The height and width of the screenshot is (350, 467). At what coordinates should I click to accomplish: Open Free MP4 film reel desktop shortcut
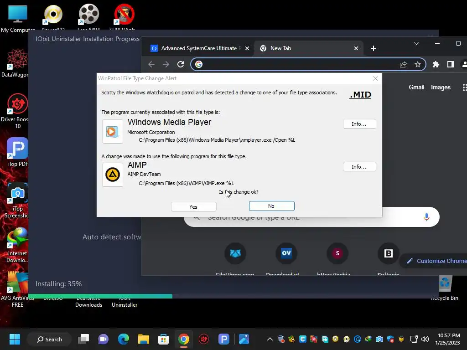[x=89, y=17]
